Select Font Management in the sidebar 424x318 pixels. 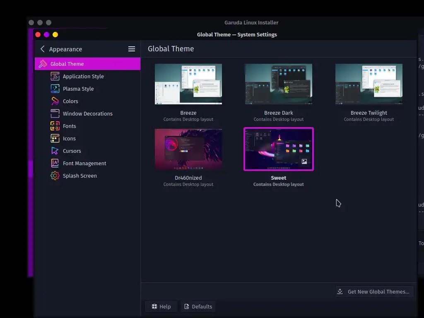pyautogui.click(x=88, y=163)
